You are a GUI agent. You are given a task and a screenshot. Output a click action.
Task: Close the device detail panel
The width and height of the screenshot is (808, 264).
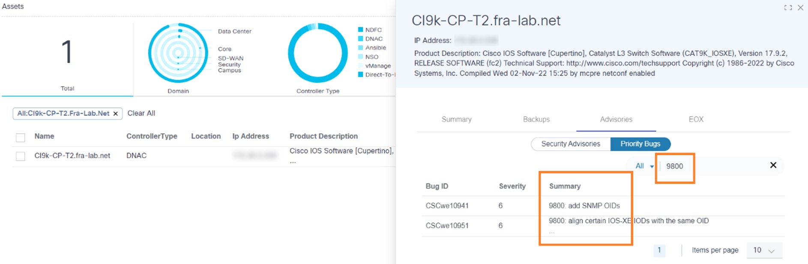coord(800,8)
